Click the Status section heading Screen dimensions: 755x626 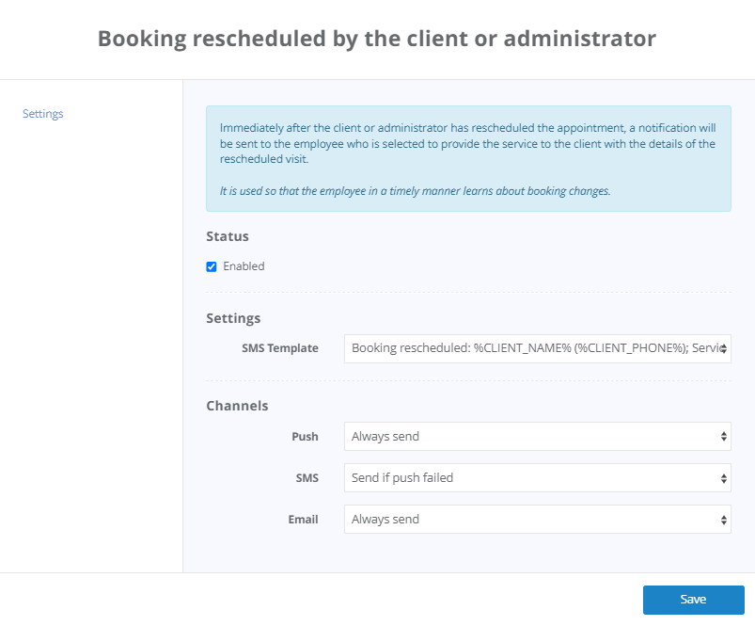click(228, 236)
